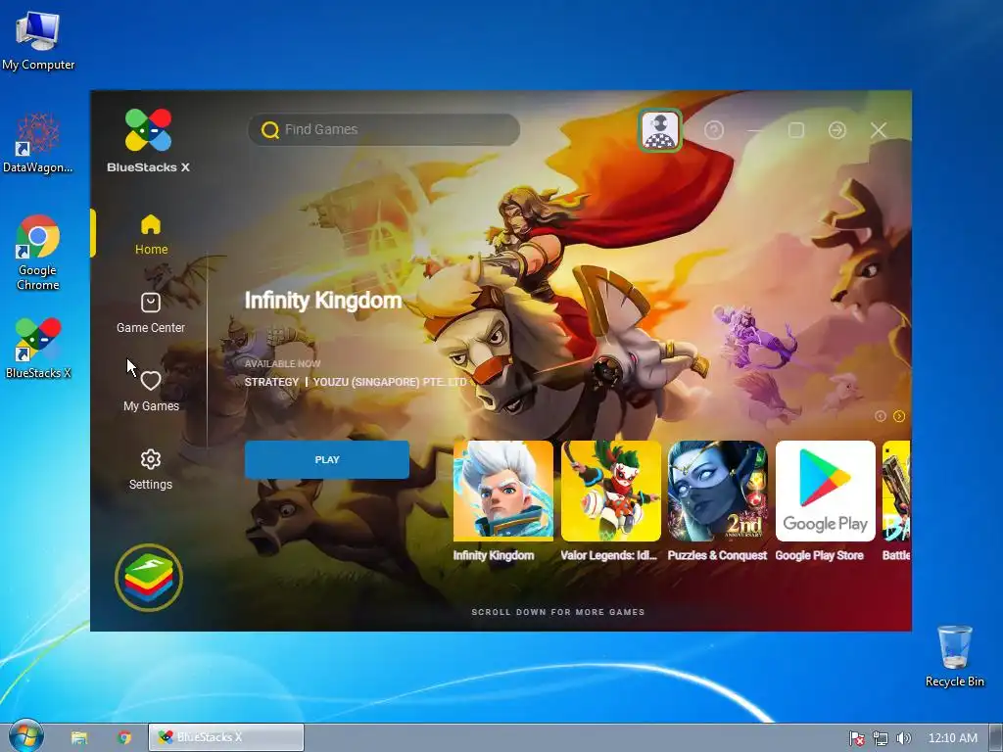Open Game Center from sidebar
This screenshot has width=1003, height=752.
click(150, 313)
